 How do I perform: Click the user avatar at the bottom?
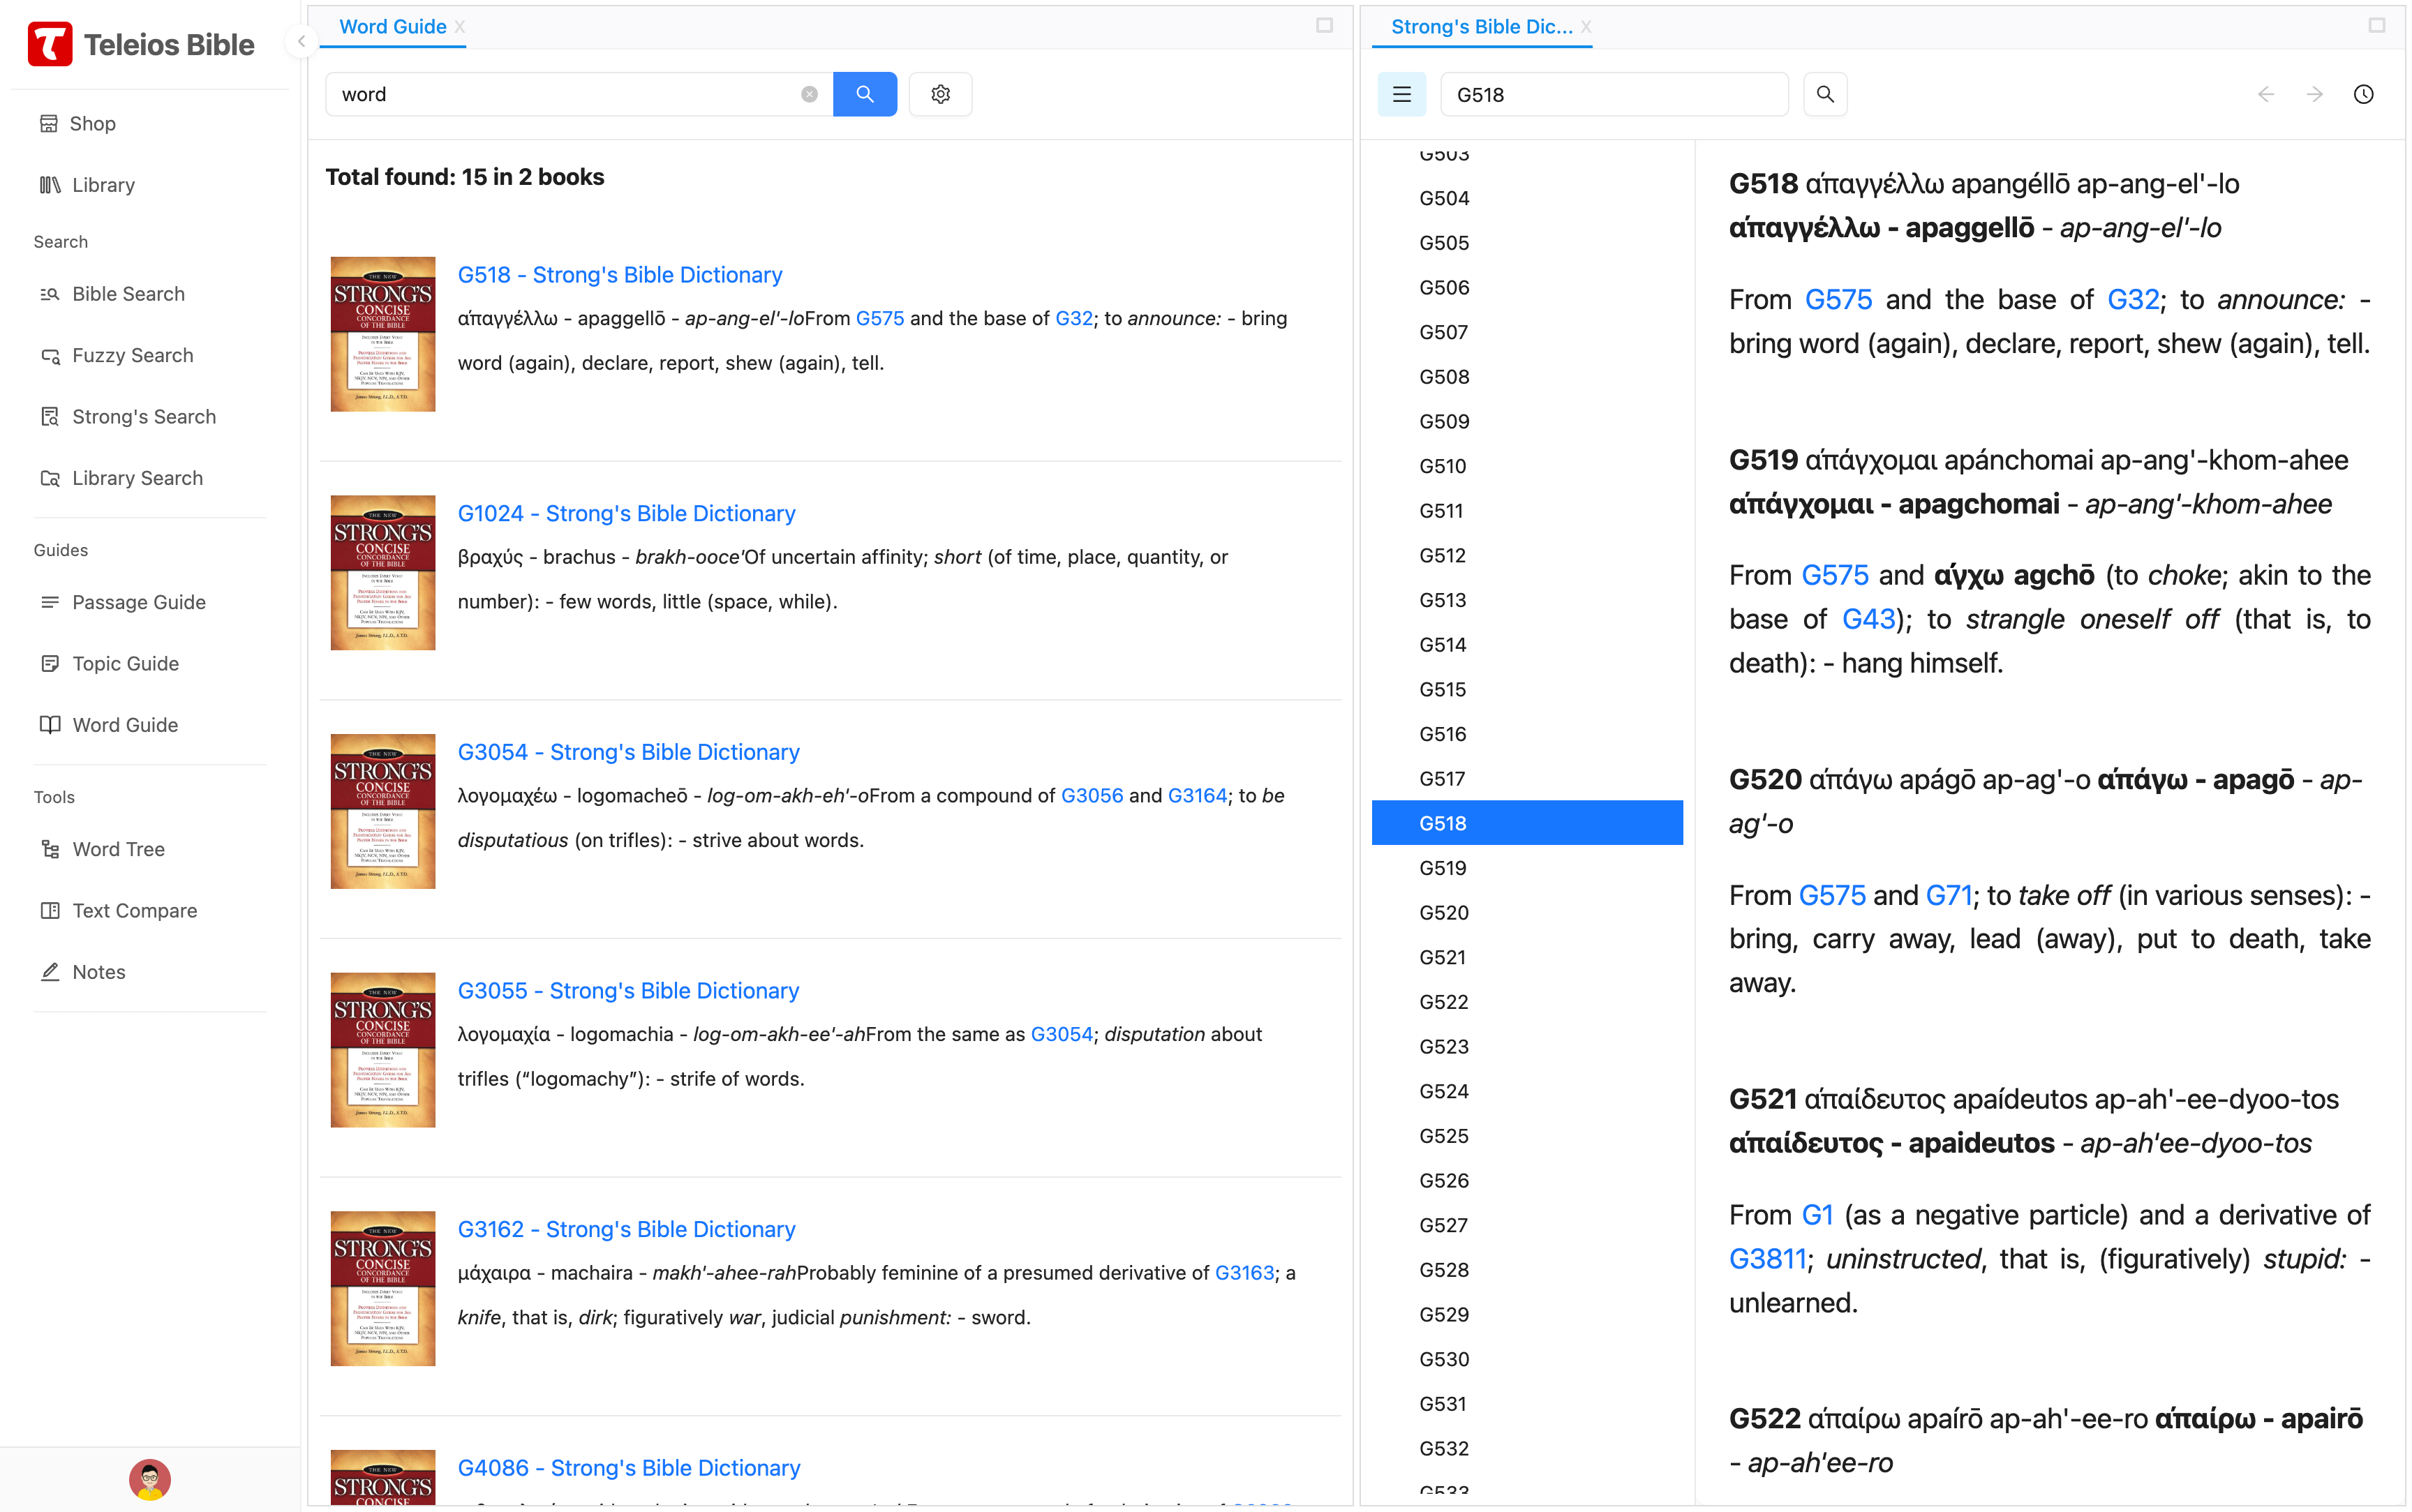150,1479
